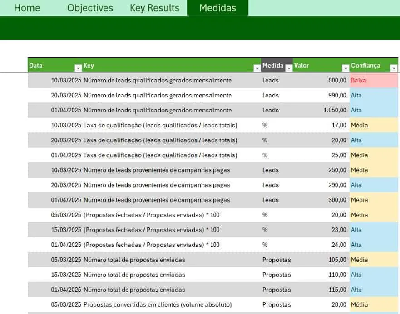Select Key cell of 05/03/2025 propostas enviadas row
Image resolution: width=400 pixels, height=314 pixels.
pyautogui.click(x=172, y=260)
